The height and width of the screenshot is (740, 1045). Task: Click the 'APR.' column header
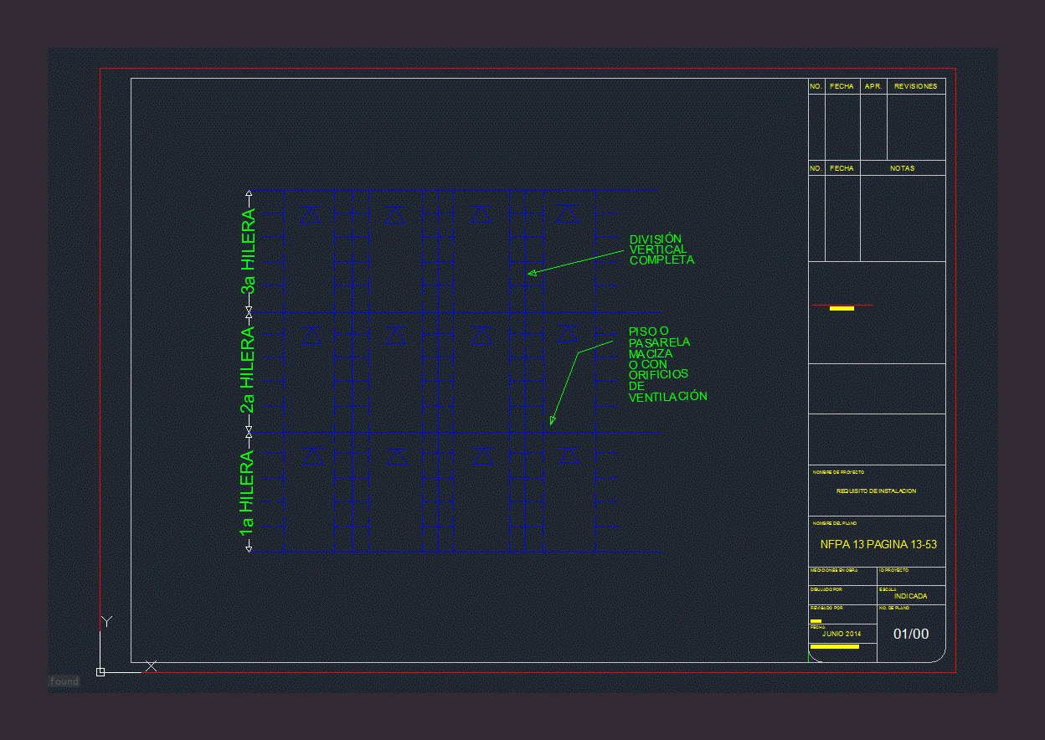click(873, 86)
